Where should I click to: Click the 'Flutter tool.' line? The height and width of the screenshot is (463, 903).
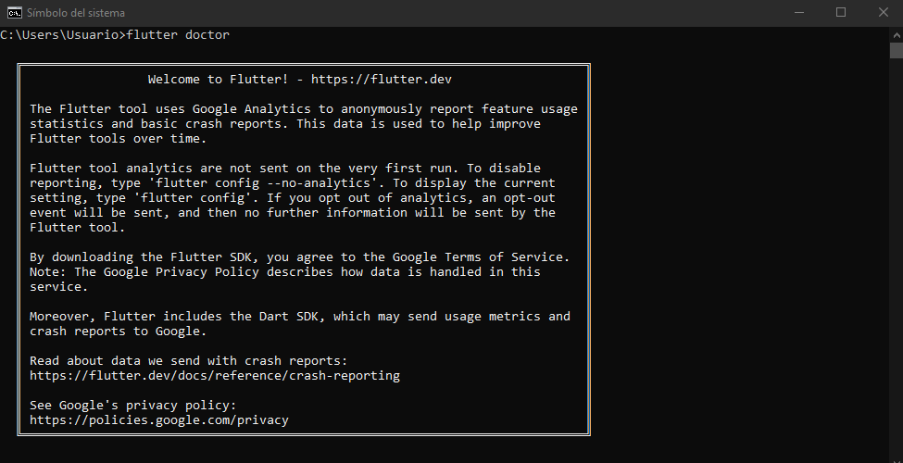coord(77,228)
